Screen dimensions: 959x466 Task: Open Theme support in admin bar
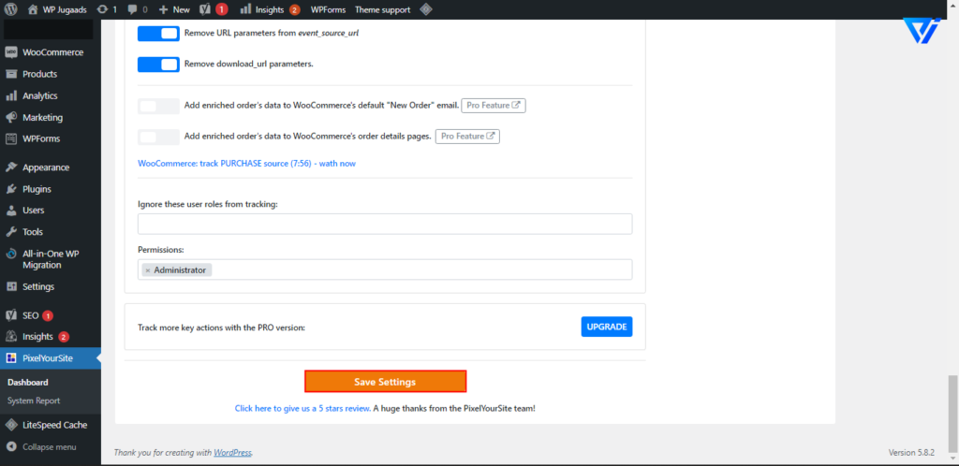(383, 9)
